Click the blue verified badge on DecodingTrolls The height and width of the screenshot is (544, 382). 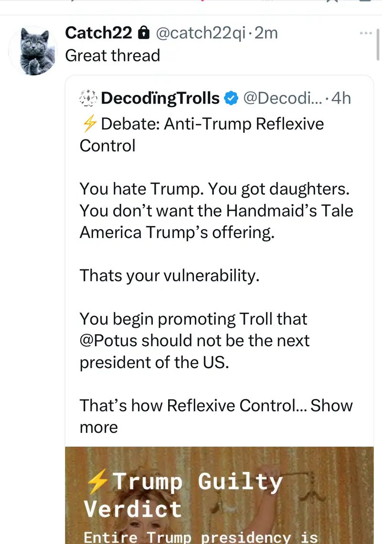tap(232, 98)
